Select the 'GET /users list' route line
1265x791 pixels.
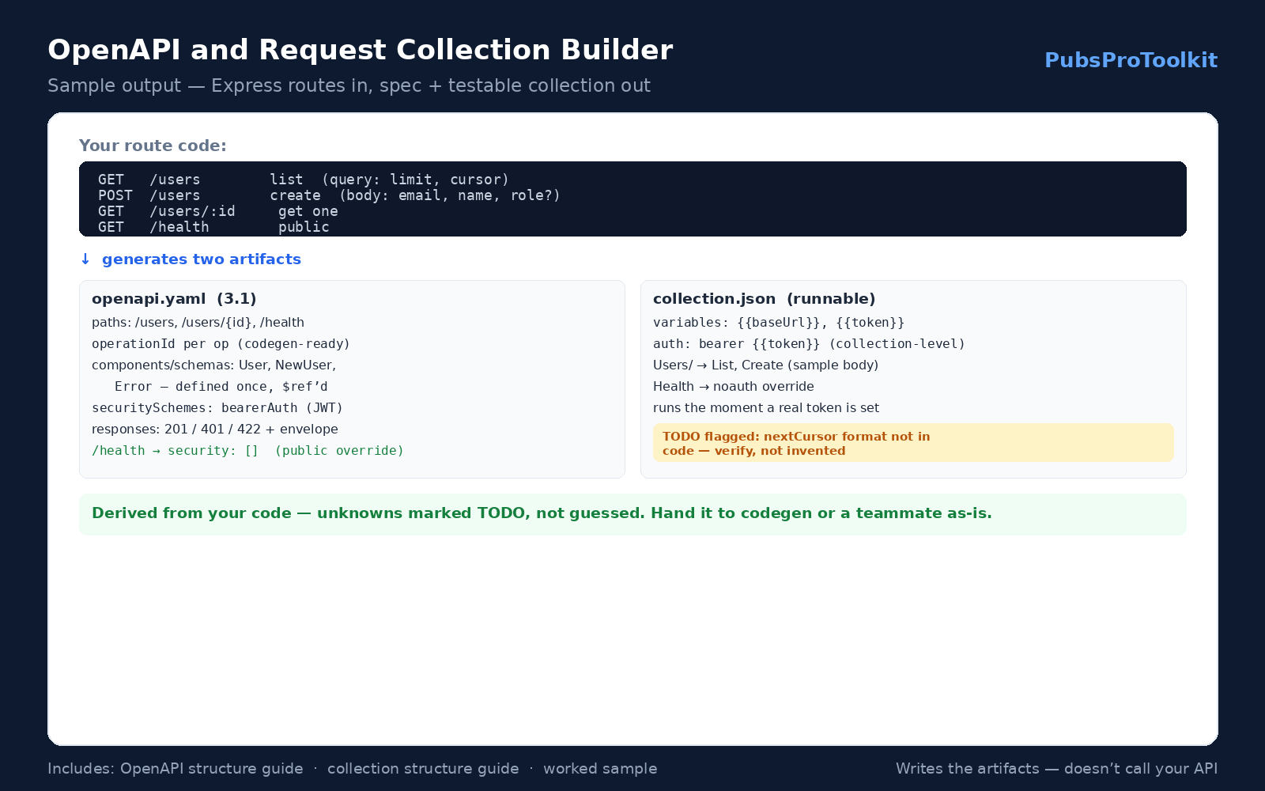(x=304, y=180)
